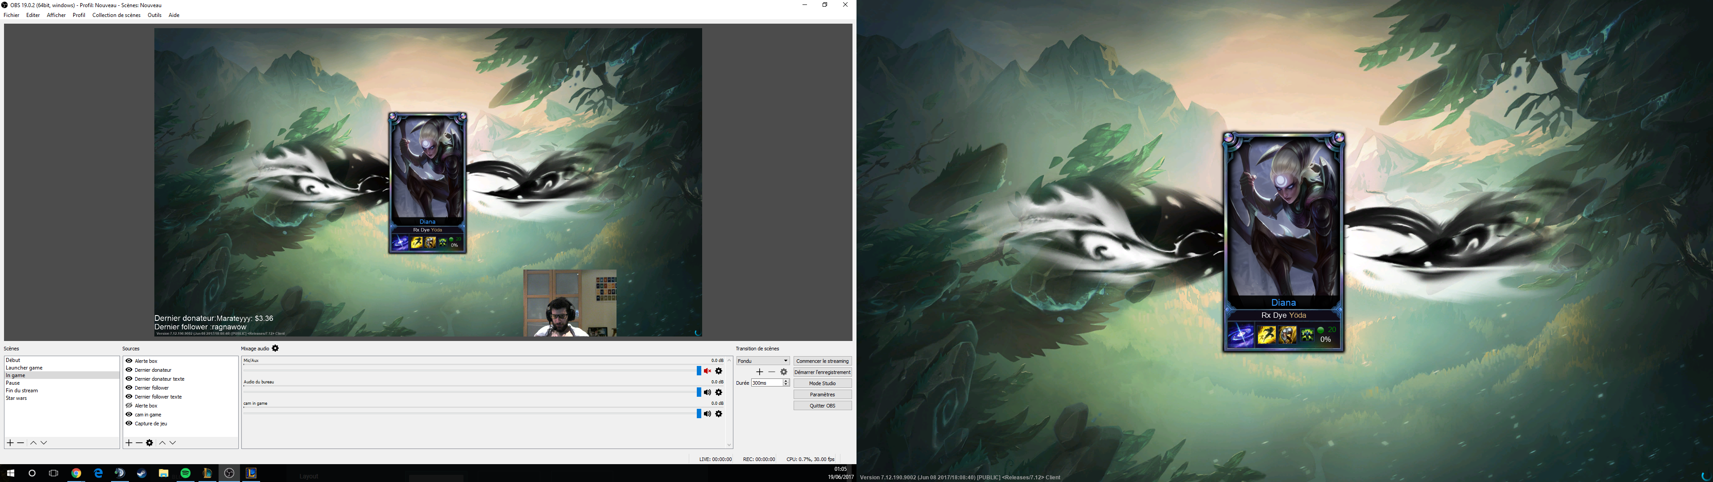Show the hidden Alerte box source
This screenshot has height=482, width=1713.
tap(129, 405)
